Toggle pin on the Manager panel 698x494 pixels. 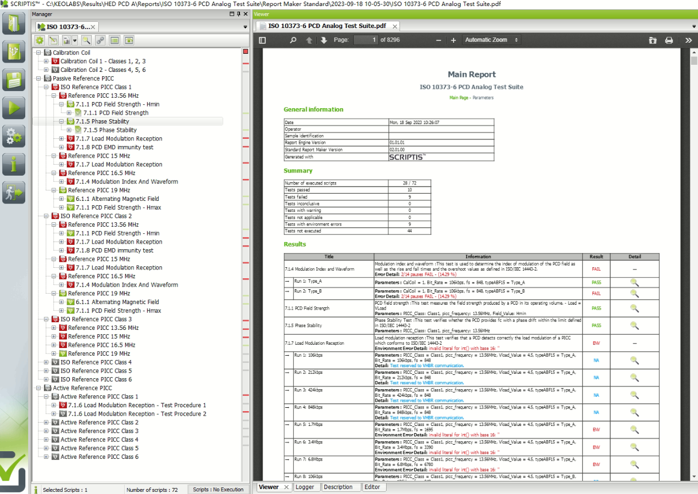click(238, 14)
